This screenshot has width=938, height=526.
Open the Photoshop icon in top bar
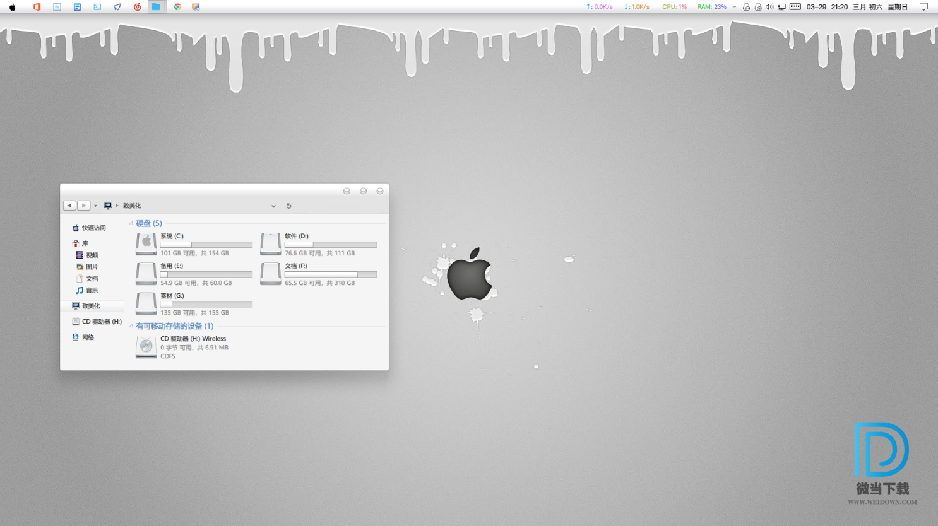coord(57,7)
